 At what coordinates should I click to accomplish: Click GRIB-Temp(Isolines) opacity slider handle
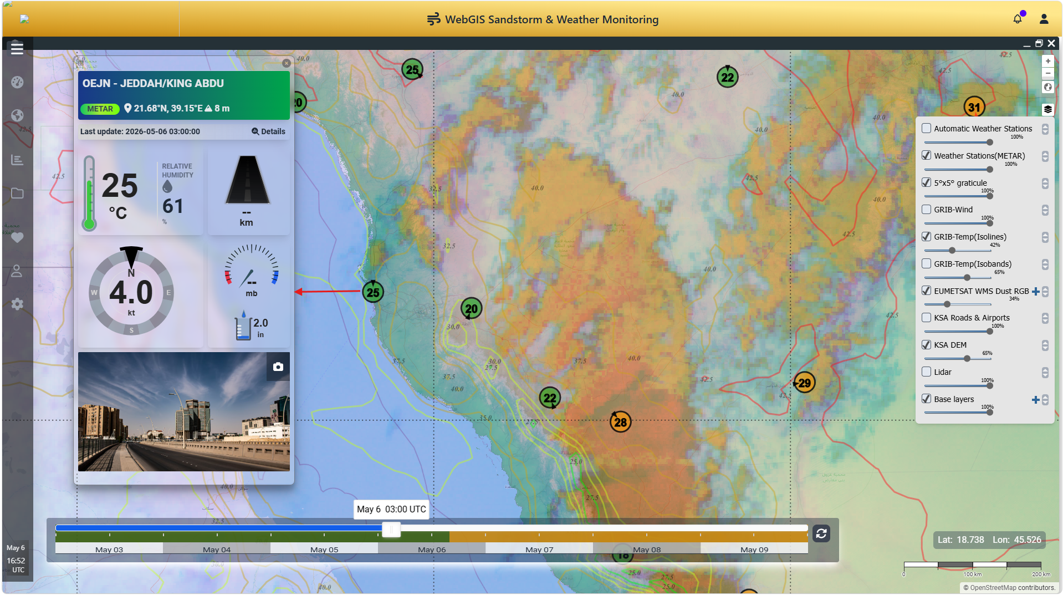[952, 251]
